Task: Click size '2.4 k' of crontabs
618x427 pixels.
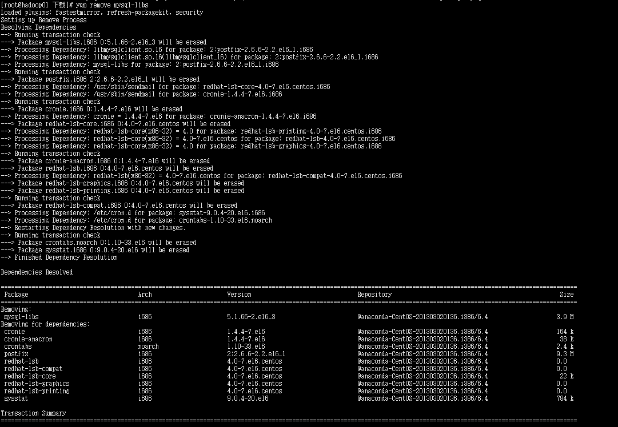Action: (565, 347)
